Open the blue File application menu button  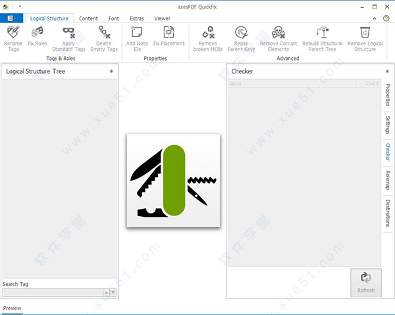point(11,18)
